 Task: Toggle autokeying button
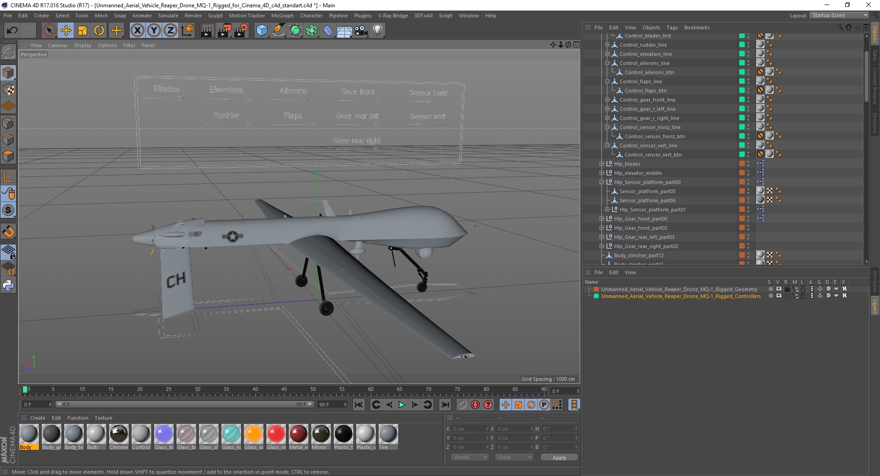pos(475,405)
